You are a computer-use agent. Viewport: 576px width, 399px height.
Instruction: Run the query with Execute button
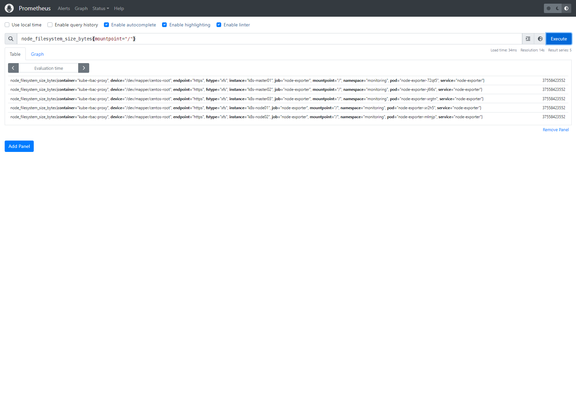click(x=559, y=39)
